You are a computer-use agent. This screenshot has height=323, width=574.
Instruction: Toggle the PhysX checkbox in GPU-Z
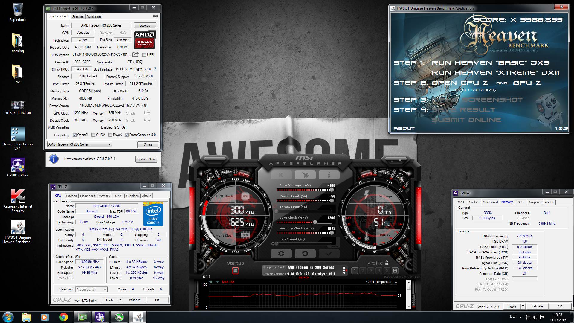tap(110, 135)
